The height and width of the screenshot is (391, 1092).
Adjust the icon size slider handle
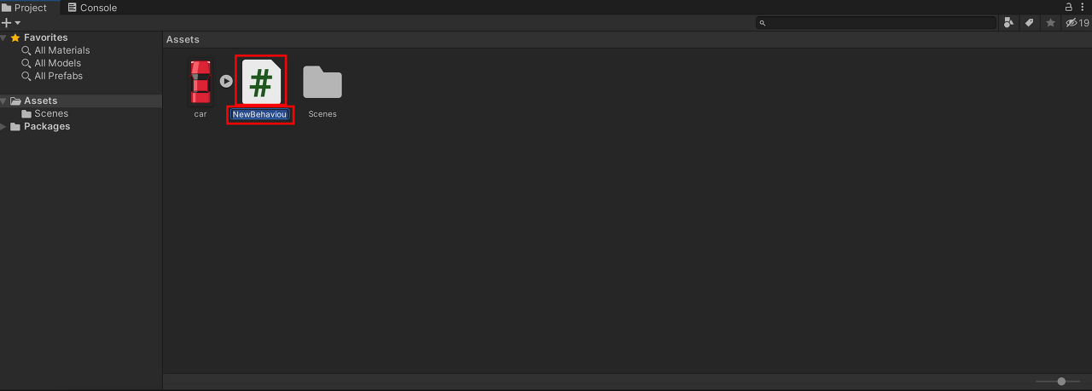pos(1061,382)
